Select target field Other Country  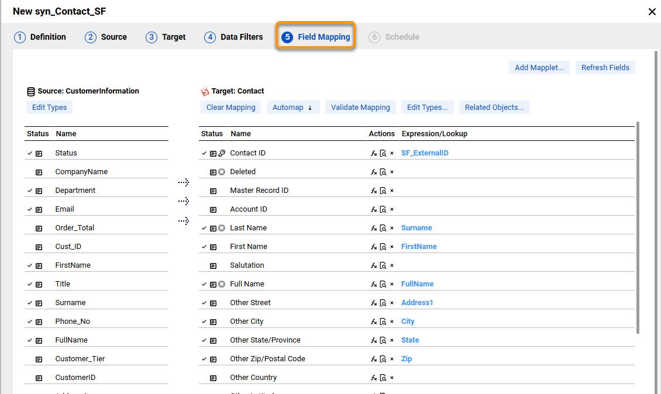click(253, 378)
